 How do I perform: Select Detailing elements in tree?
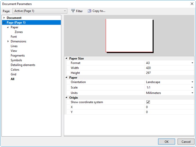pyautogui.click(x=23, y=65)
